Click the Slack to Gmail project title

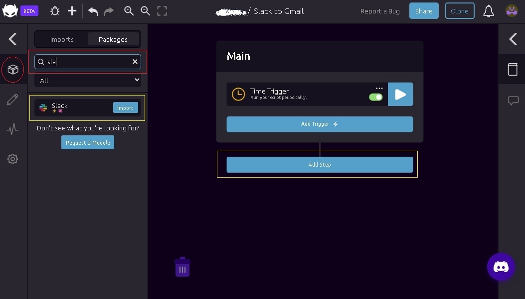(x=279, y=11)
